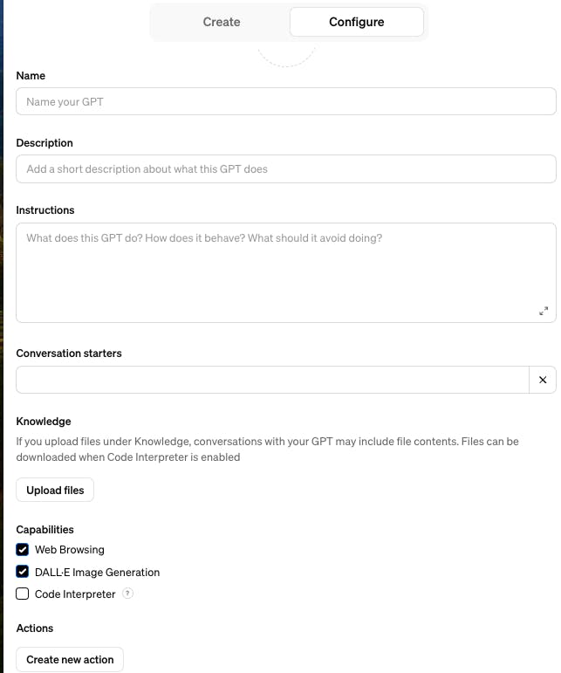Enable the Code Interpreter checkbox
Screen dimensions: 561x673
click(23, 594)
